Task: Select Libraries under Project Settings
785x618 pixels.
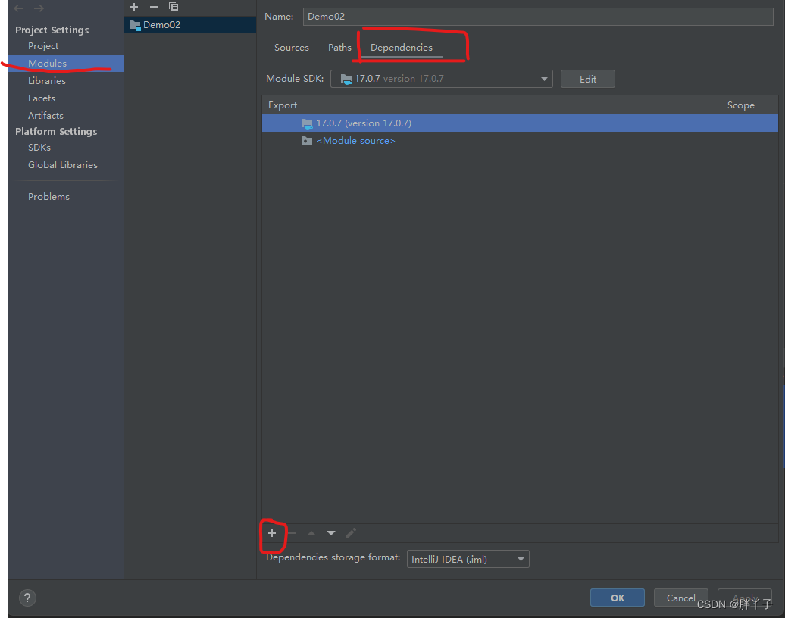Action: (46, 80)
